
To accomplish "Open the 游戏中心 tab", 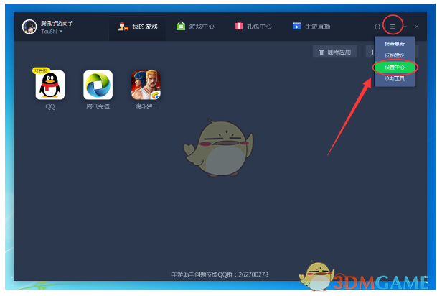I will click(195, 27).
